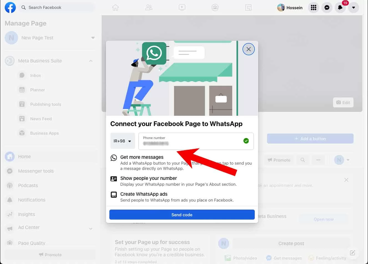Collapse the Meta Business Suite section
The image size is (368, 264).
(x=91, y=61)
